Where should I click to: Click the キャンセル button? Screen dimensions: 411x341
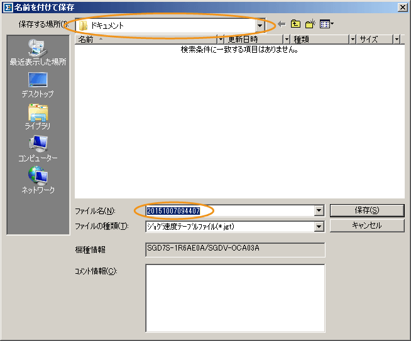tap(367, 225)
